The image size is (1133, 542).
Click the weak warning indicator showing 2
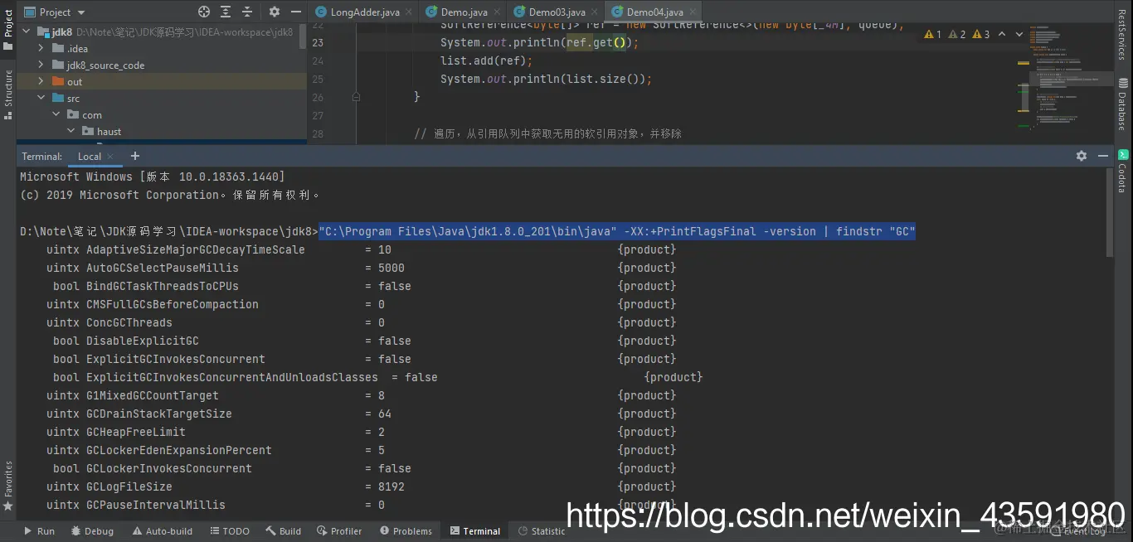click(x=957, y=34)
